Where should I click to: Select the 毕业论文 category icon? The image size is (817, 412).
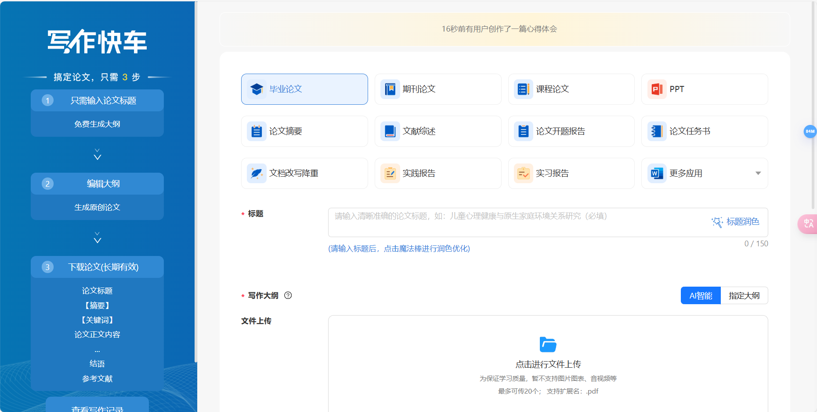pyautogui.click(x=257, y=89)
